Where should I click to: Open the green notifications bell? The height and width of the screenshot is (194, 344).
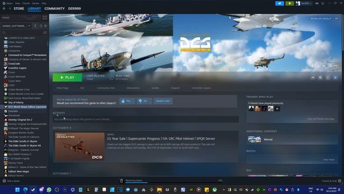coord(290,3)
